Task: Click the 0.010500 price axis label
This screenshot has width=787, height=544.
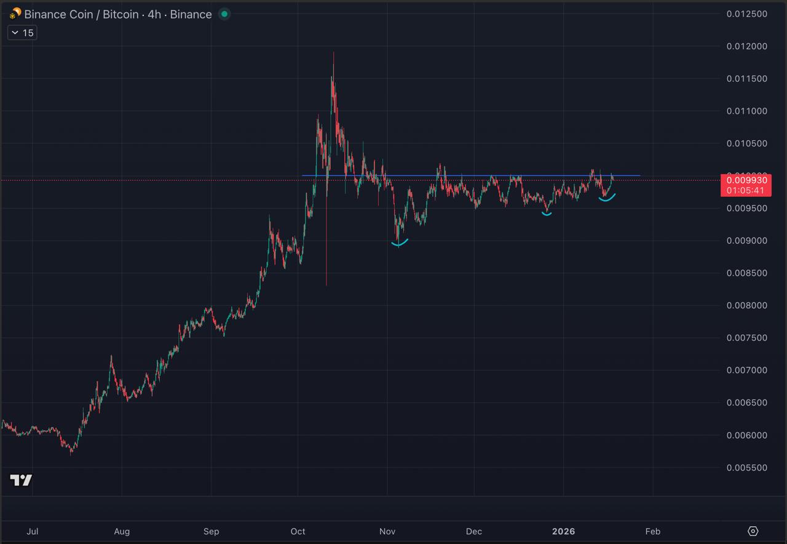Action: pyautogui.click(x=746, y=143)
